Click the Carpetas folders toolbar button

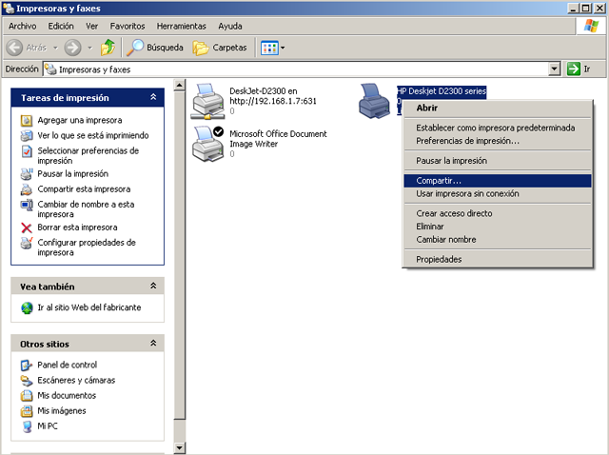[220, 48]
